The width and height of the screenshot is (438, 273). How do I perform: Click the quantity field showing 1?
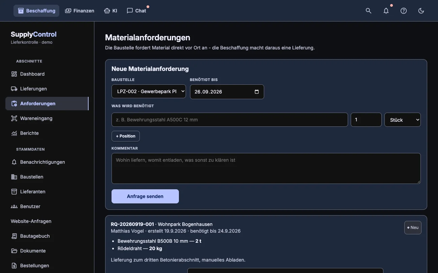pos(366,120)
